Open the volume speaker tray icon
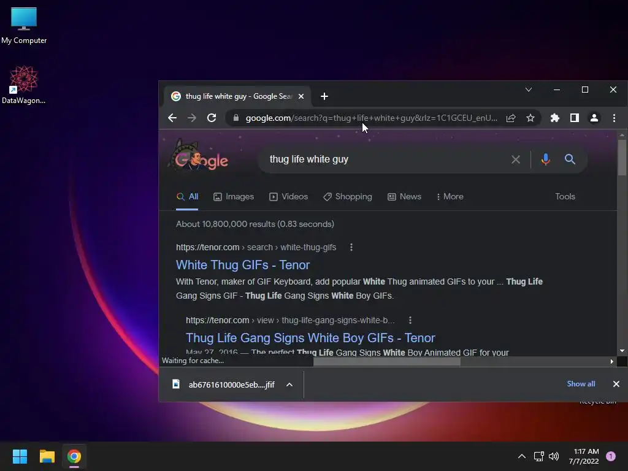This screenshot has width=628, height=471. [554, 456]
